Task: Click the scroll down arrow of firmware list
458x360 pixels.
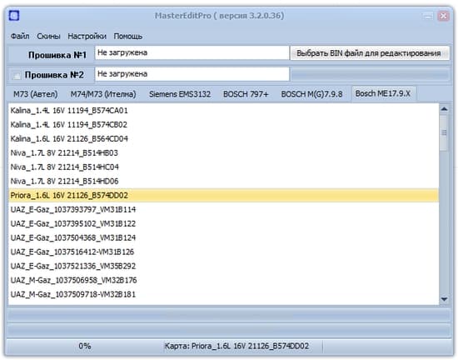Action: coord(445,299)
